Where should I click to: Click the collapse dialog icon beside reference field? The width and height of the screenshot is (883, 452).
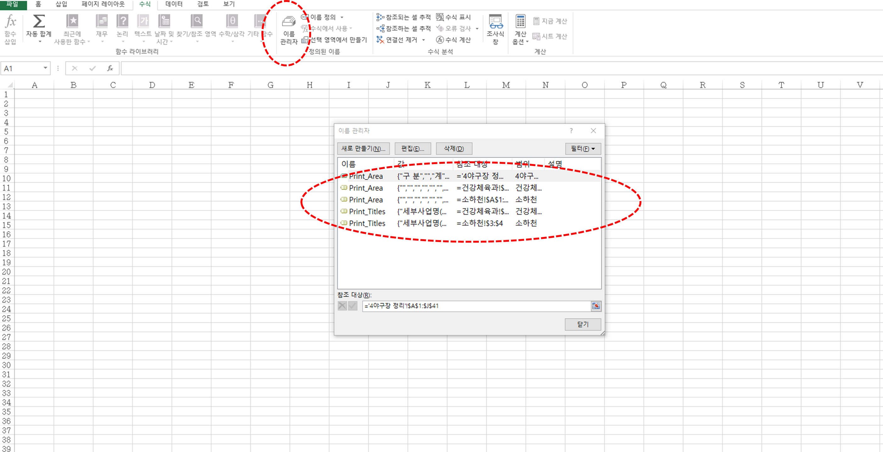coord(596,306)
